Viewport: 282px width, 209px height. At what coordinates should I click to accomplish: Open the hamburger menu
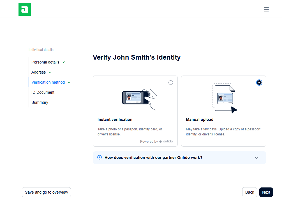[266, 9]
